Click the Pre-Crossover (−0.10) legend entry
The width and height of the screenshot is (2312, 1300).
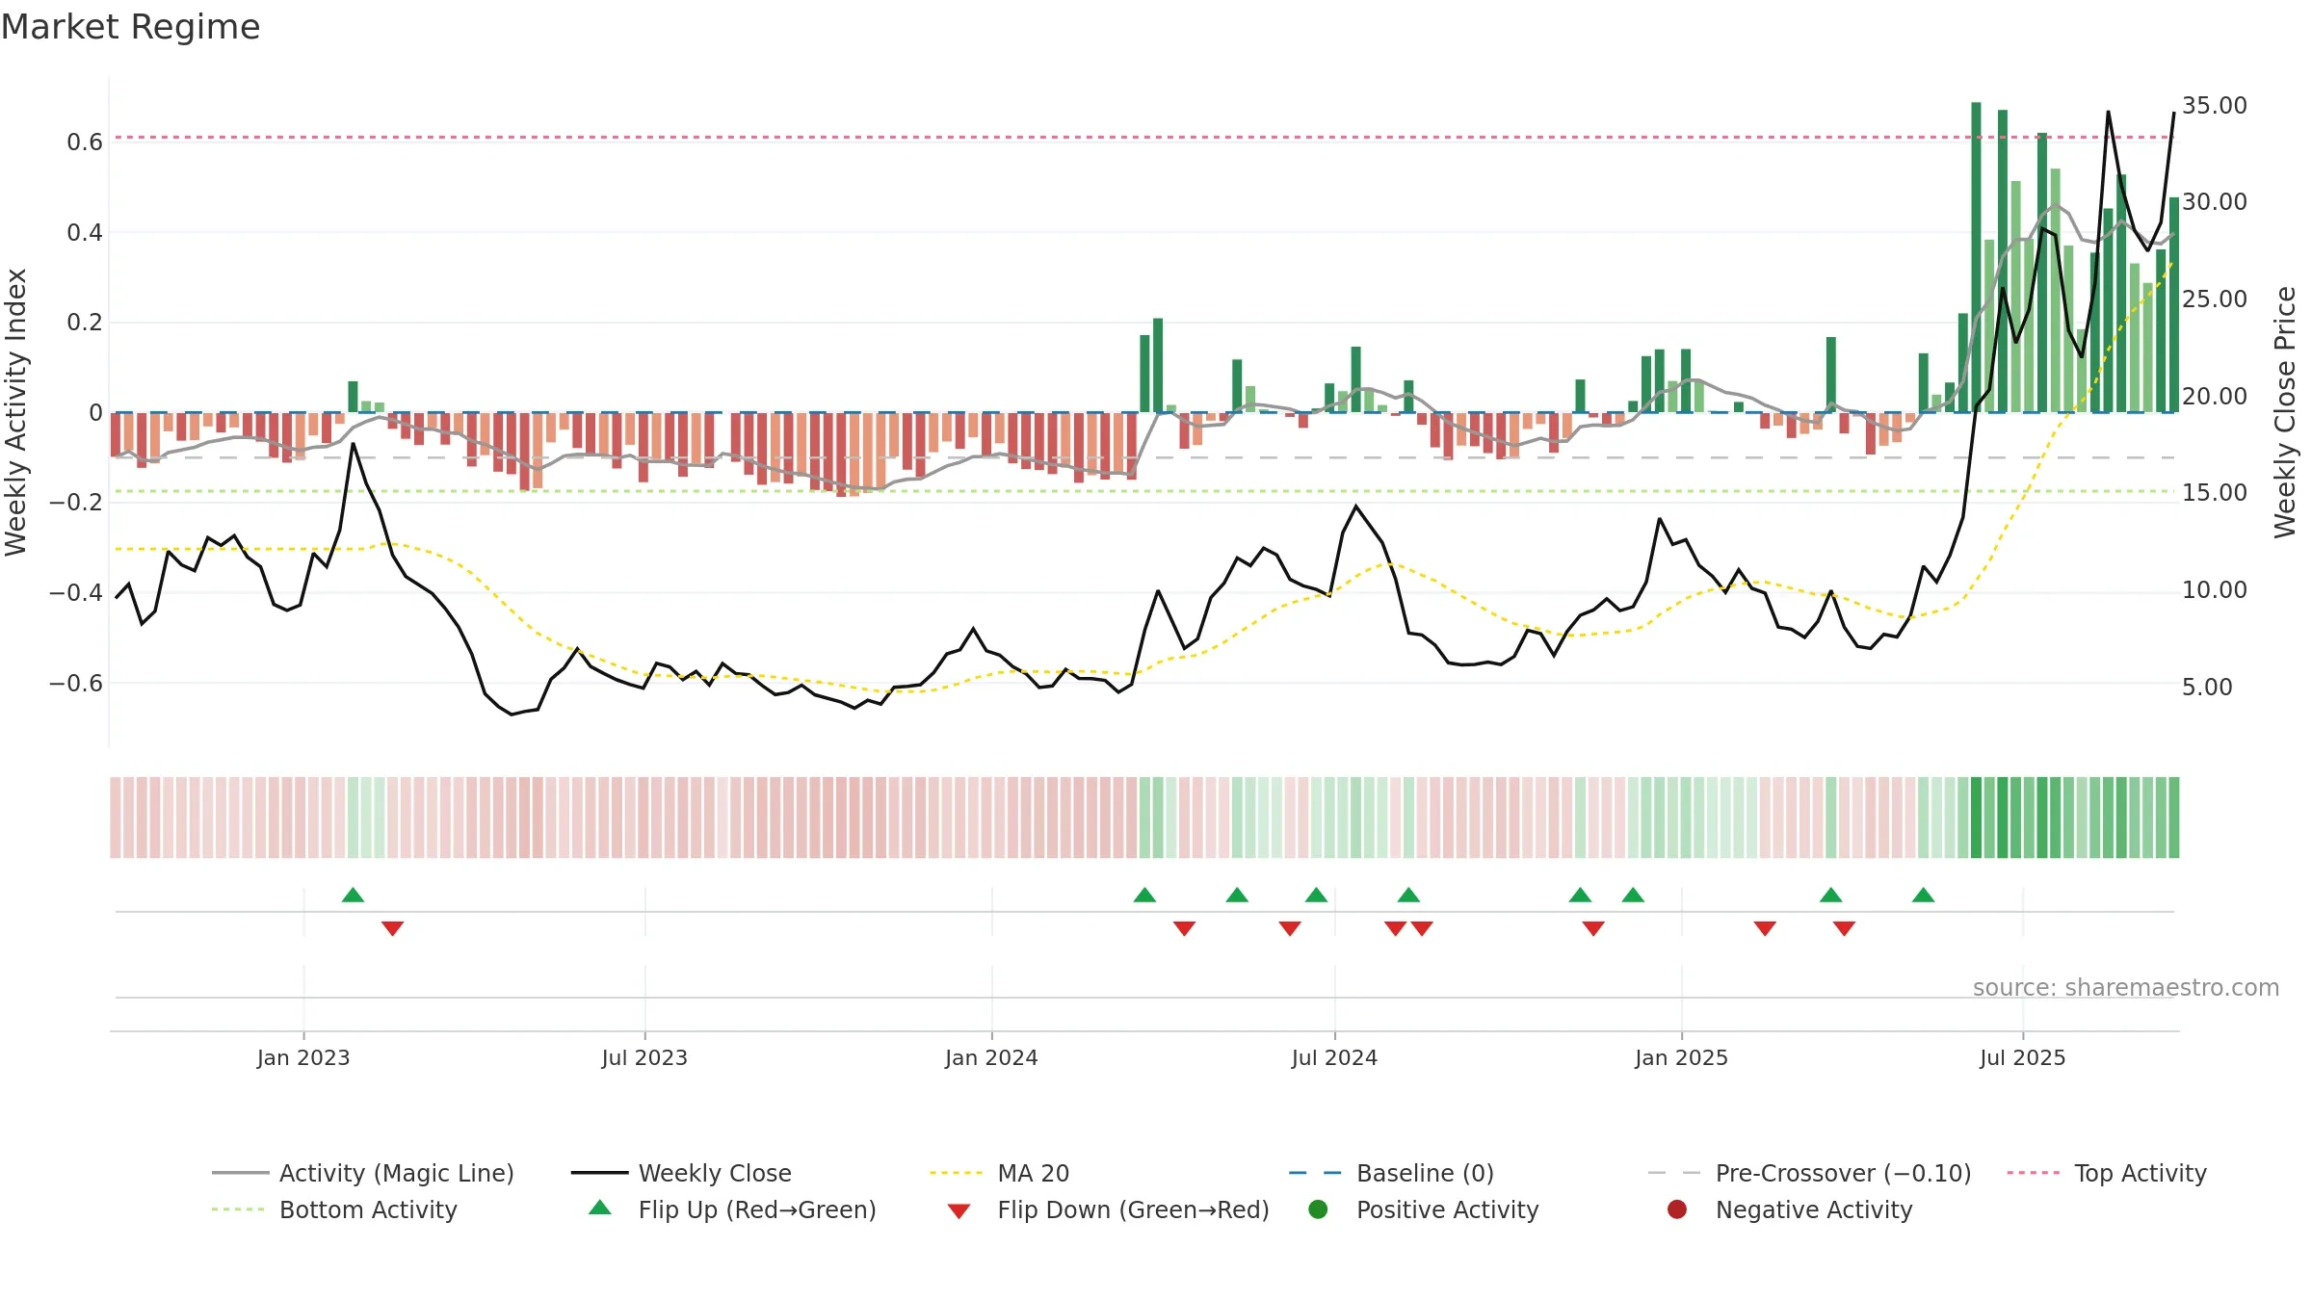coord(1809,1173)
